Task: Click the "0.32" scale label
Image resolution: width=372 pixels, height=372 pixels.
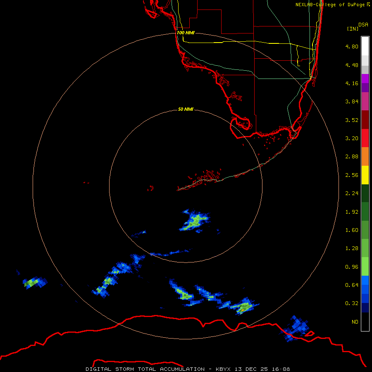Action: pyautogui.click(x=352, y=303)
